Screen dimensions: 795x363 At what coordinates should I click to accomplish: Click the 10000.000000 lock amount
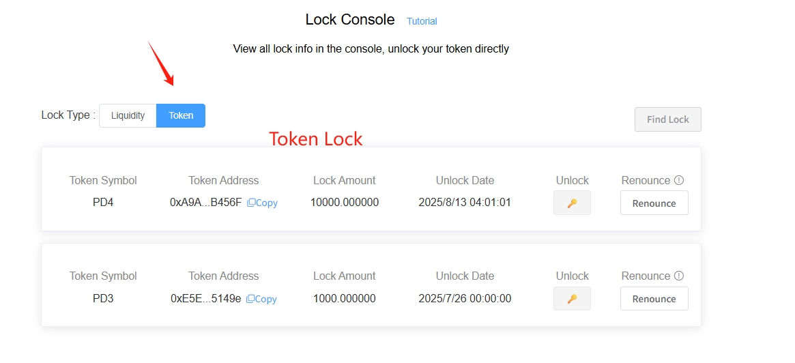pos(344,203)
